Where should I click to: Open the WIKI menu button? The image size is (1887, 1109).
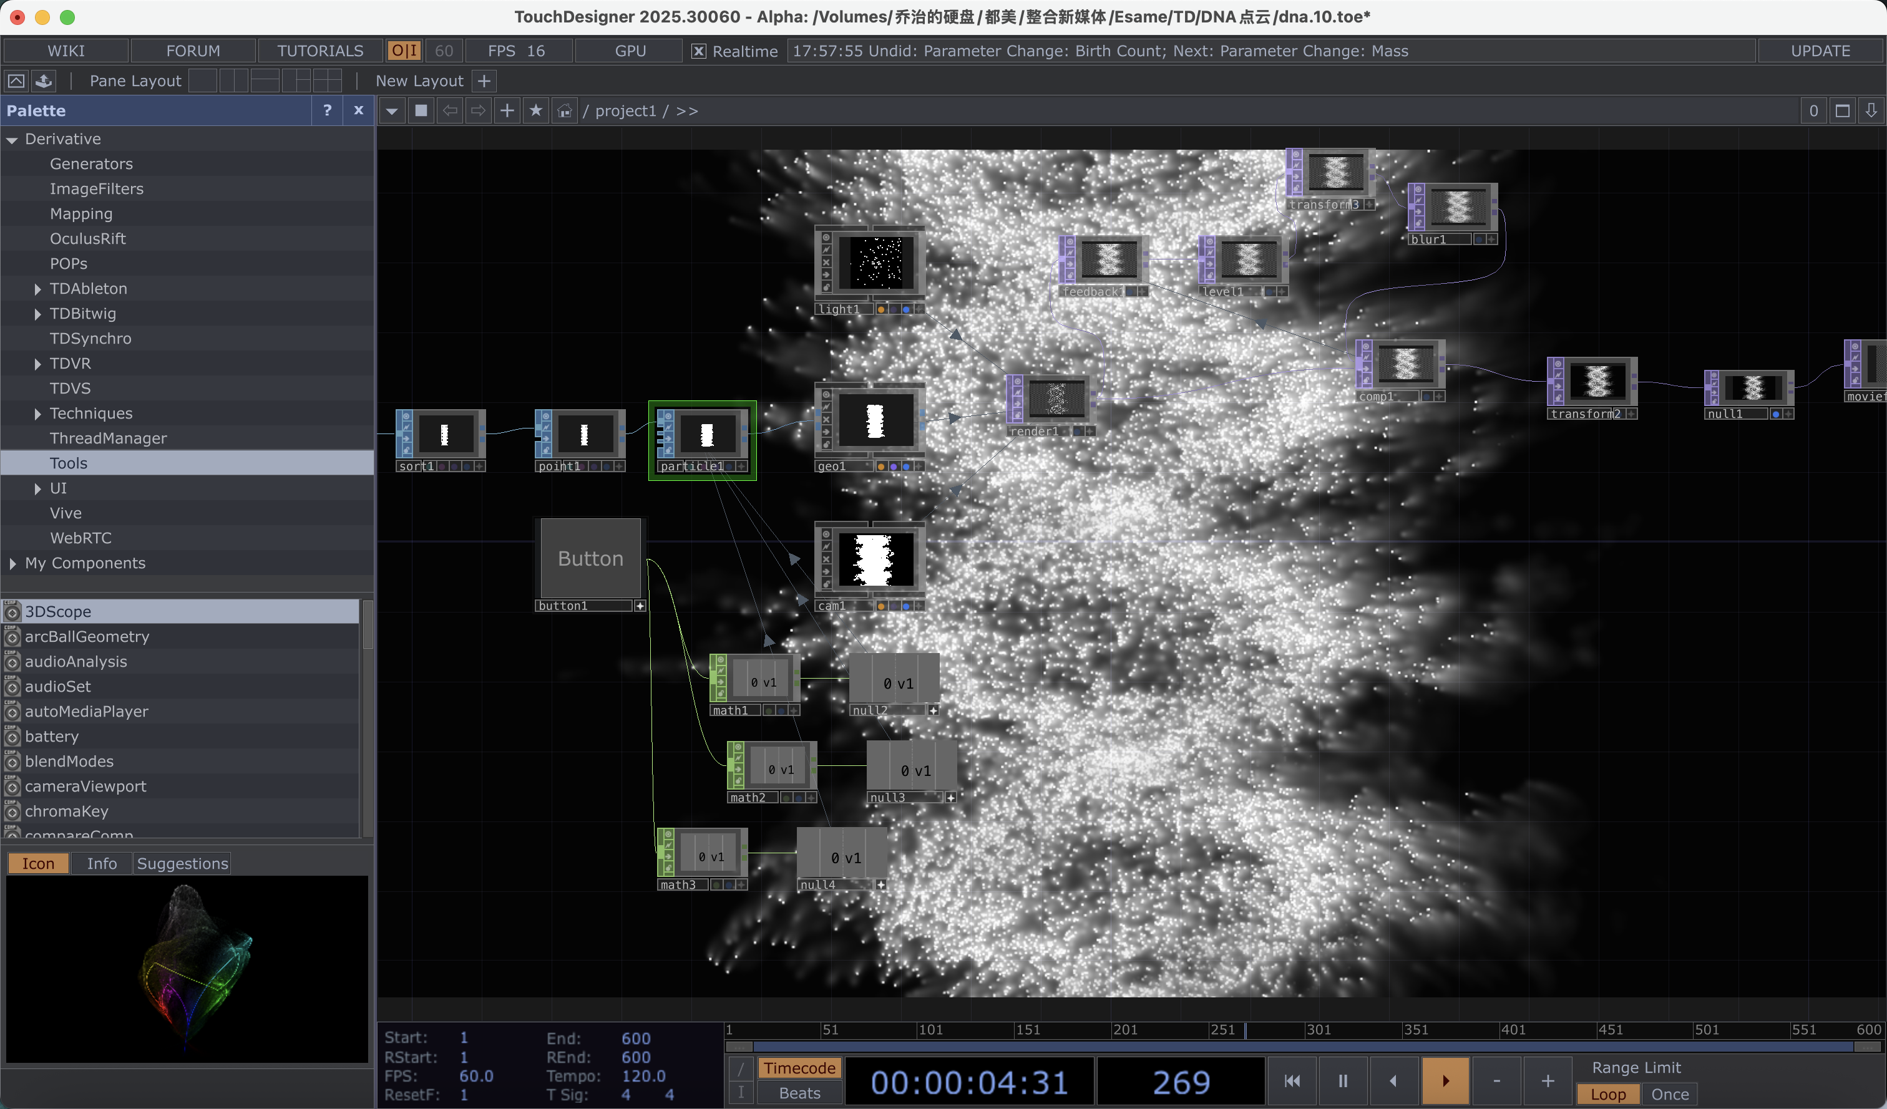pos(66,50)
